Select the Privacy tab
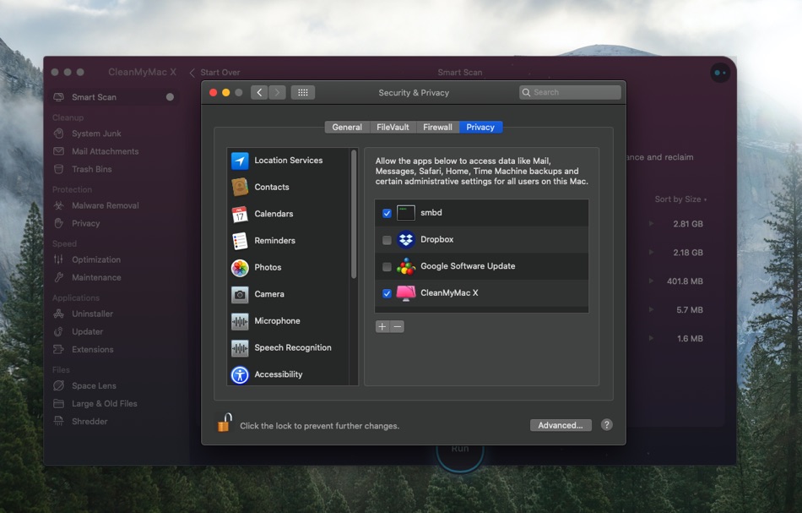802x513 pixels. click(480, 127)
